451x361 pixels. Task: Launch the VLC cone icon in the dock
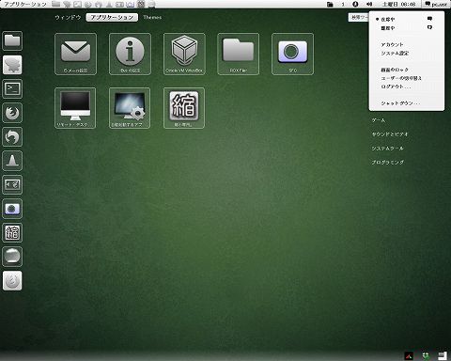pos(12,161)
